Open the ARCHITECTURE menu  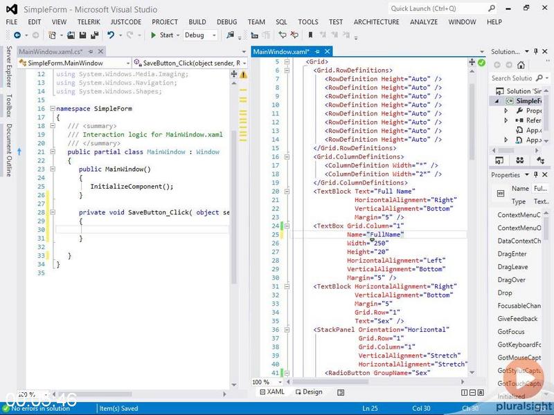click(376, 22)
